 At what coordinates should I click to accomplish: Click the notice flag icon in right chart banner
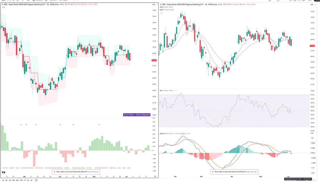tap(213, 172)
